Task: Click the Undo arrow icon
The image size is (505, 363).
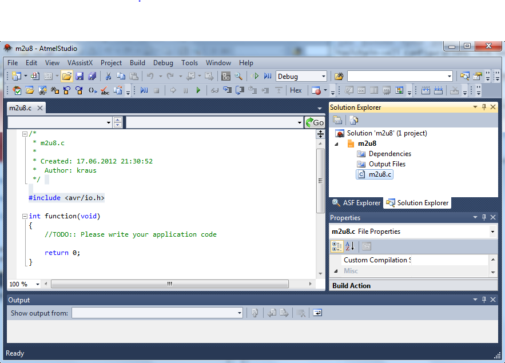Action: click(150, 76)
